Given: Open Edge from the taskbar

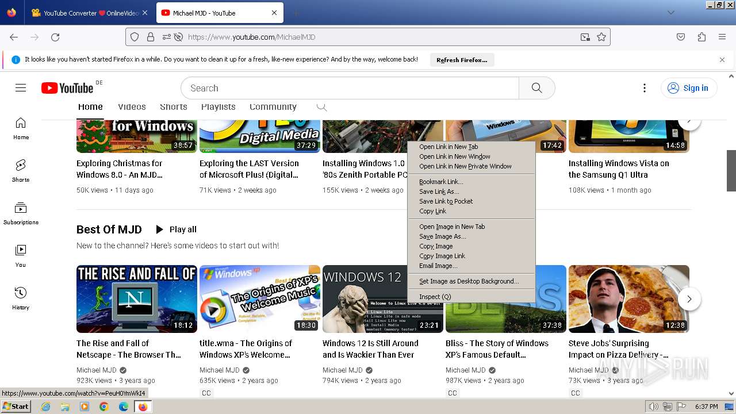Looking at the screenshot, I should pyautogui.click(x=124, y=407).
